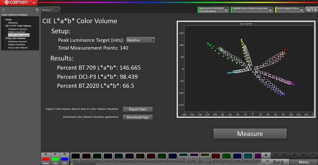This screenshot has width=318, height=165.
Task: Click Total Measurement Points: 140 text
Action: pyautogui.click(x=93, y=48)
